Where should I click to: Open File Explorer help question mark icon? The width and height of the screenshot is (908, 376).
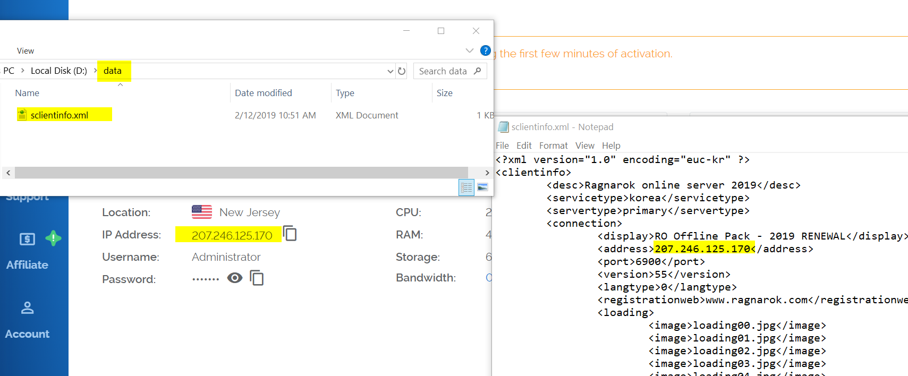[x=485, y=50]
